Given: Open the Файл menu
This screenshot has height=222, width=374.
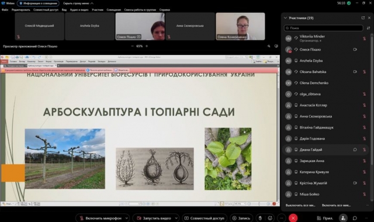Looking at the screenshot, I should (5, 10).
